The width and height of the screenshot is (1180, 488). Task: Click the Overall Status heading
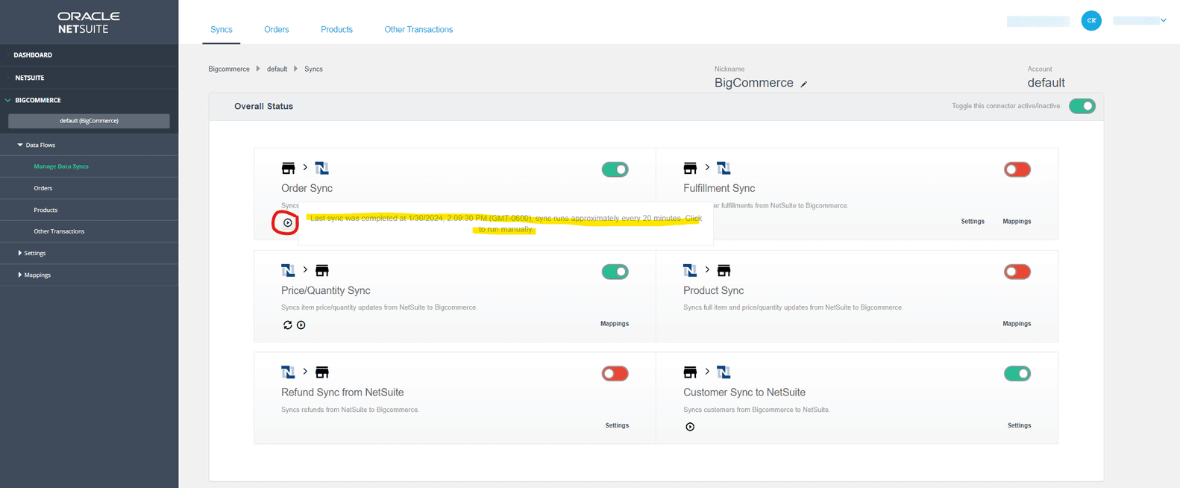coord(263,106)
